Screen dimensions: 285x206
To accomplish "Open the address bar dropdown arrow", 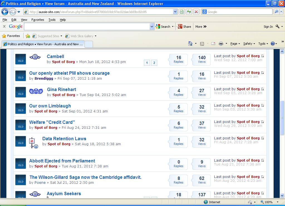I will coord(175,12).
